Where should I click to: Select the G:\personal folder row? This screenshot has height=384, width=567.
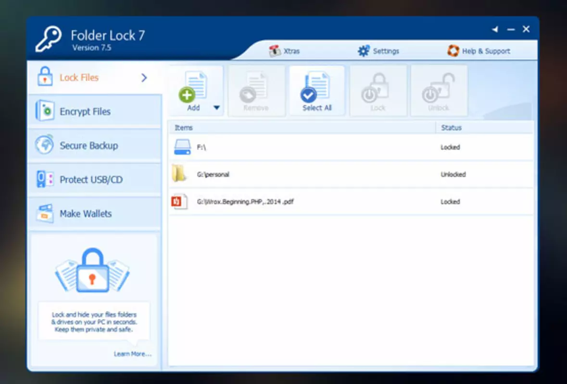point(351,174)
